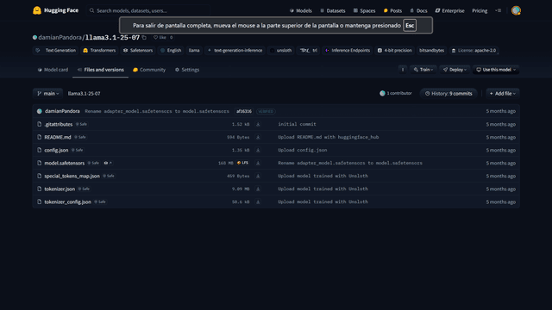Open the Deploy dropdown

(x=455, y=70)
